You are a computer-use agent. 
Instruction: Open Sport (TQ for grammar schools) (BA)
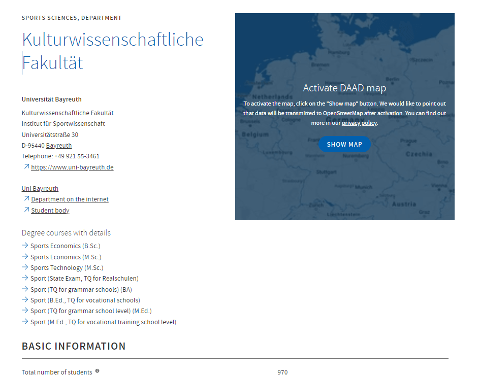tap(81, 289)
